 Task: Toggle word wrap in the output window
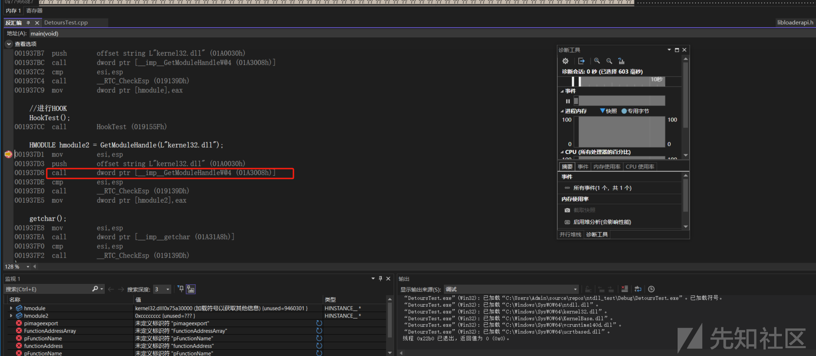pyautogui.click(x=638, y=289)
